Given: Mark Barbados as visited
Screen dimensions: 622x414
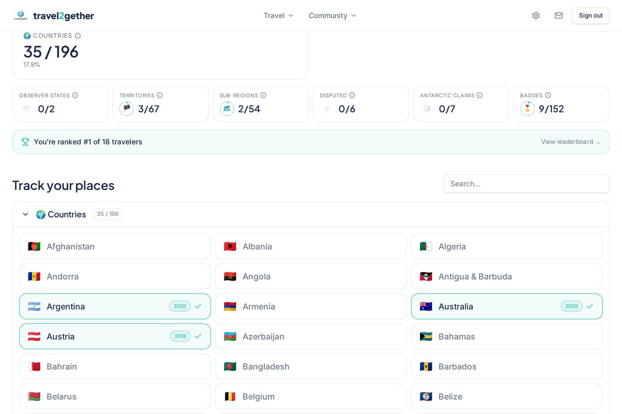Looking at the screenshot, I should pos(507,366).
